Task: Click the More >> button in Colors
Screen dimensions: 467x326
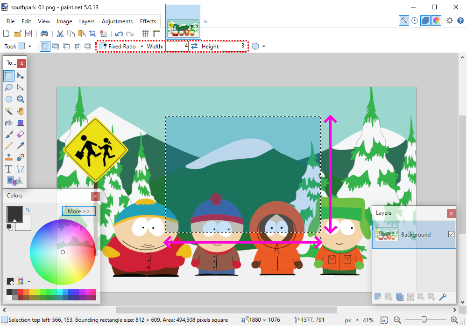Action: [x=79, y=211]
